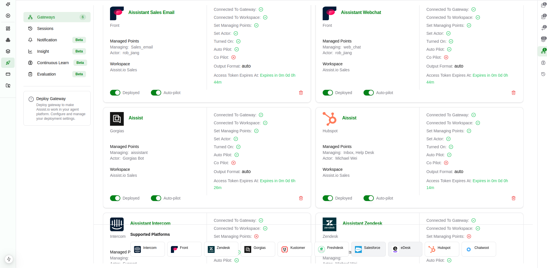The height and width of the screenshot is (268, 547).
Task: Open the sparkle AI assistant icon at top left
Action: pyautogui.click(x=8, y=4)
